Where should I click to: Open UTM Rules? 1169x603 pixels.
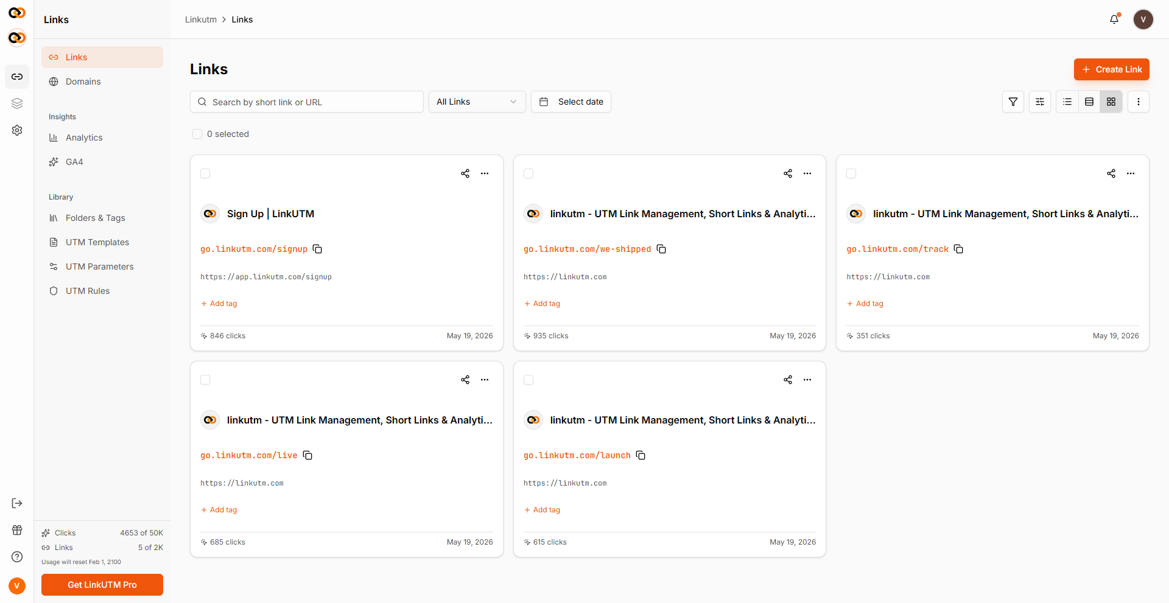click(x=102, y=291)
